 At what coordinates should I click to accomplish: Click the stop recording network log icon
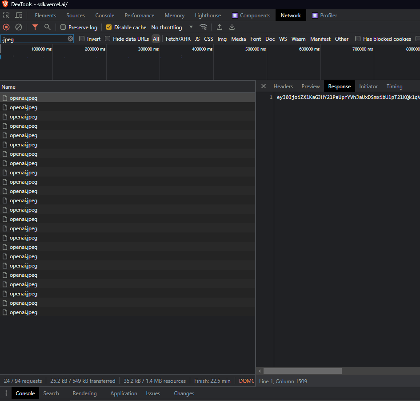[x=6, y=27]
